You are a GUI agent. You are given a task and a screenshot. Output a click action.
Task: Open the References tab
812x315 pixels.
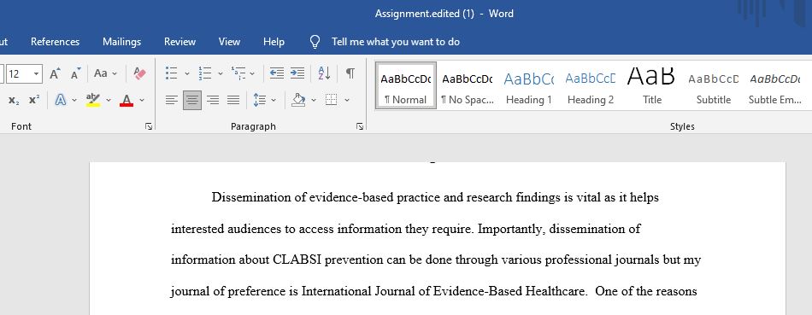[x=55, y=42]
